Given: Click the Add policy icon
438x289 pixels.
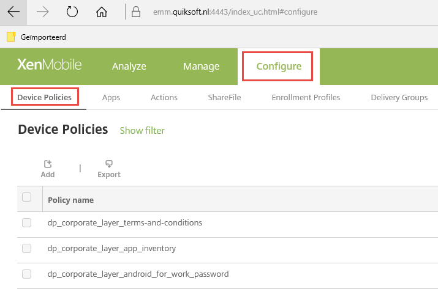Looking at the screenshot, I should [48, 164].
